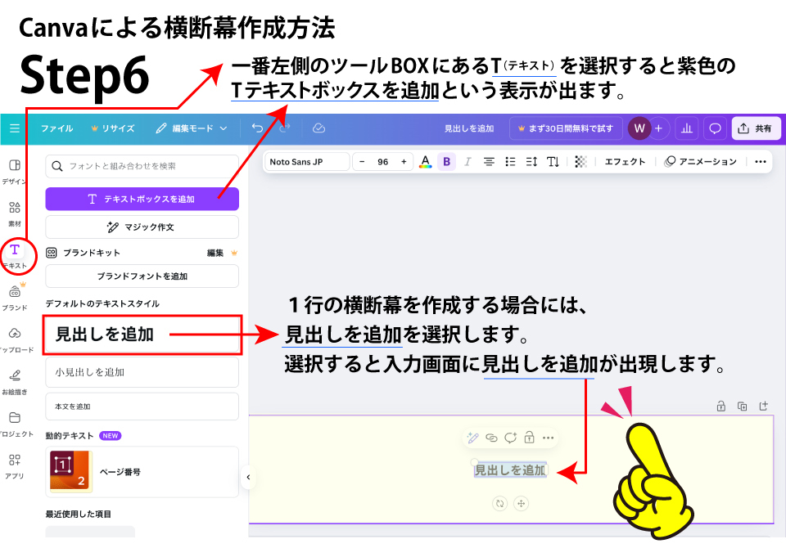786x548 pixels.
Task: Open floating toolbar more options
Action: pos(549,438)
